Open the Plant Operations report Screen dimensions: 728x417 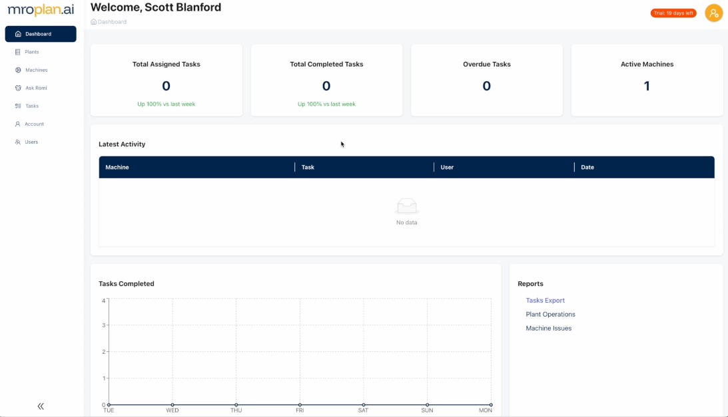[x=550, y=314]
